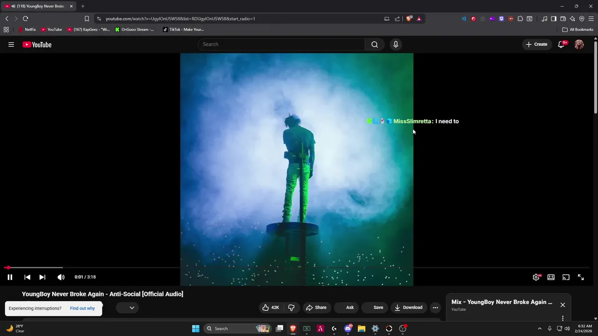
Task: Open YouTube notifications bell
Action: pos(562,44)
